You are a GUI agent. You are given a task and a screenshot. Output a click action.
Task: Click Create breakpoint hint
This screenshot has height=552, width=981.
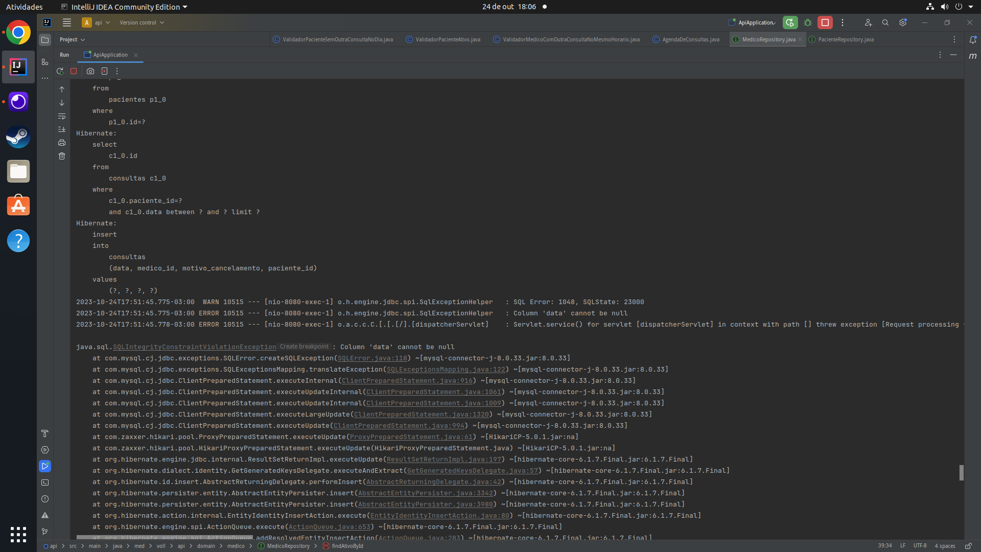click(305, 347)
